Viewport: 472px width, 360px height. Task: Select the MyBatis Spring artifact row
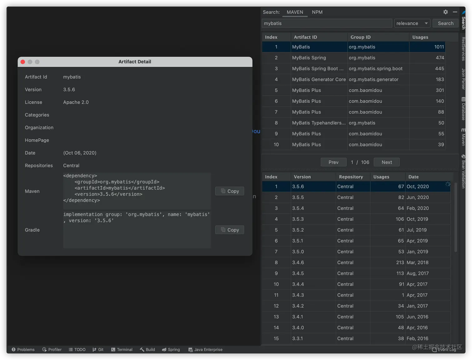click(x=353, y=58)
